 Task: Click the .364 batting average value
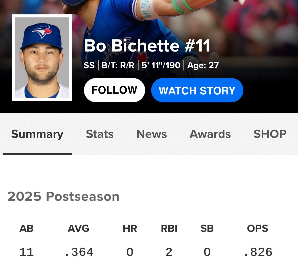pyautogui.click(x=79, y=252)
